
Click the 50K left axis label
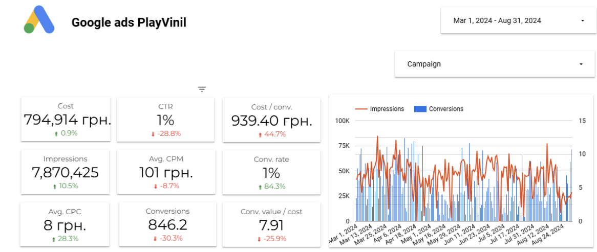pyautogui.click(x=344, y=171)
